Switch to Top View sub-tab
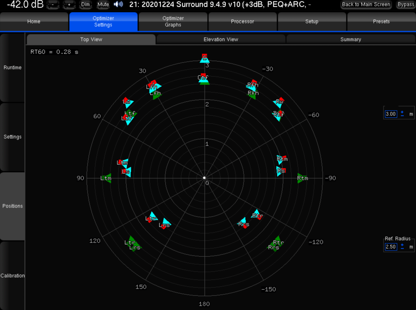The image size is (416, 310). pyautogui.click(x=91, y=39)
